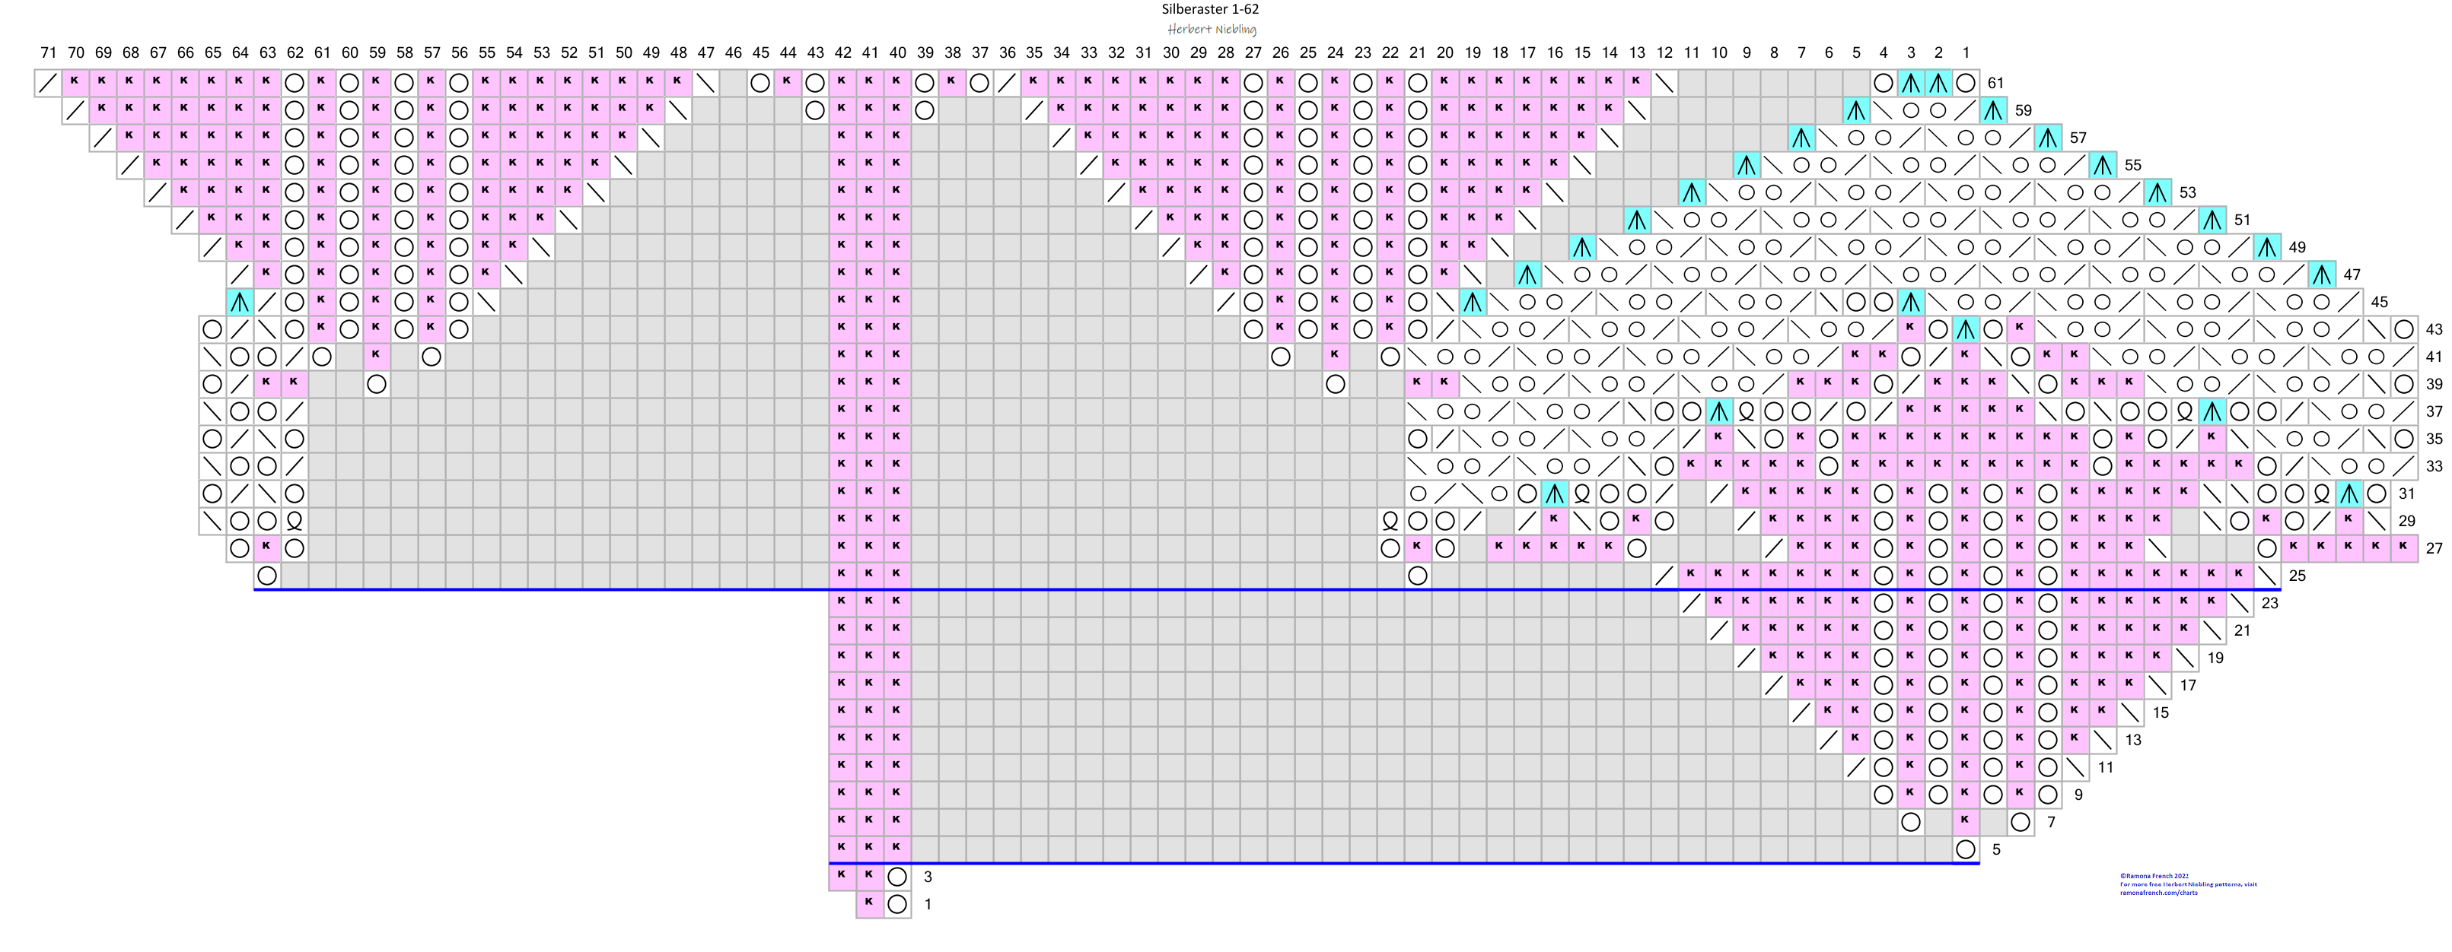Click cyan double-decrease symbol under column 64
Screen dimensions: 2452x952
click(x=240, y=303)
